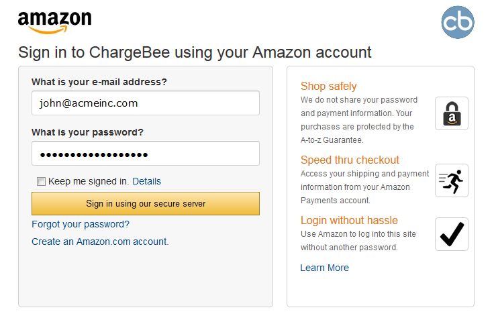Click the e-mail address question label
This screenshot has width=496, height=322.
tap(99, 82)
